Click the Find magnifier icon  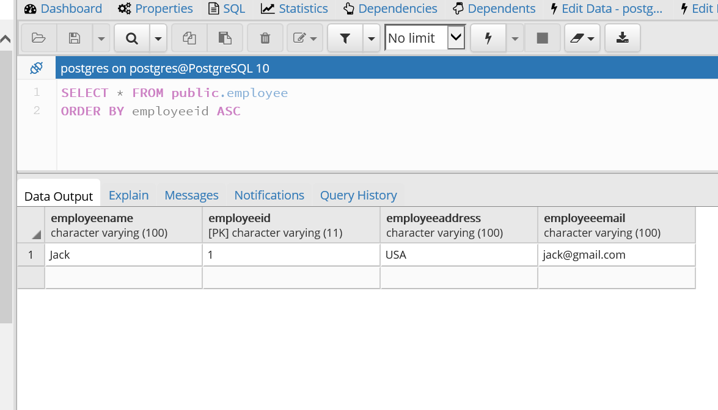pyautogui.click(x=131, y=38)
